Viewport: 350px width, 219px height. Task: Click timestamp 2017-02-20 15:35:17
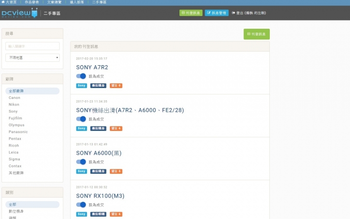[x=91, y=58]
